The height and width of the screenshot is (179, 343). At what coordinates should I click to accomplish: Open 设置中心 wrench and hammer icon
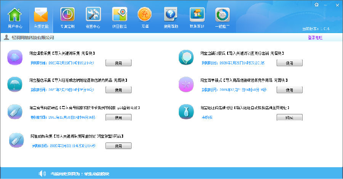point(93,14)
